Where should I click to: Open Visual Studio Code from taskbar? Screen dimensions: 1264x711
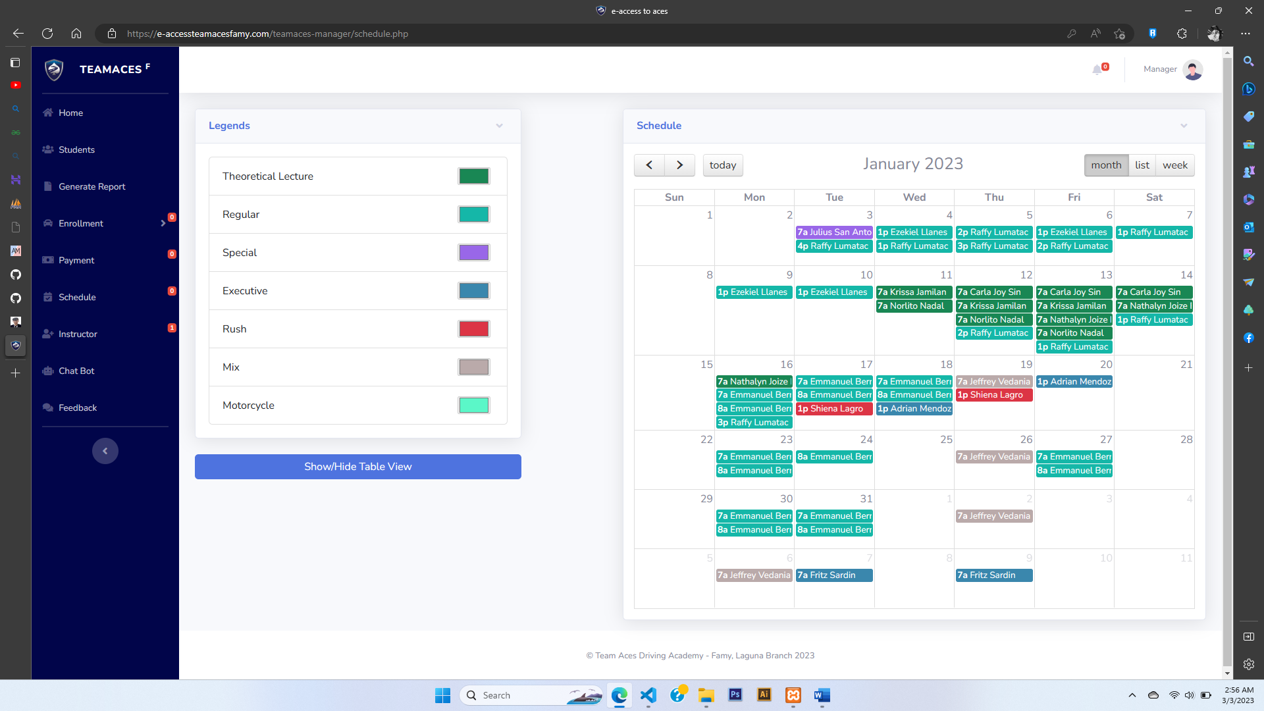[x=648, y=695]
